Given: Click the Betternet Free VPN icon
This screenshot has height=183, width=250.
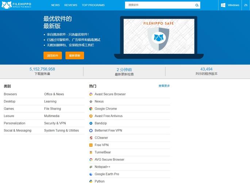Looking at the screenshot, I should point(91,131).
